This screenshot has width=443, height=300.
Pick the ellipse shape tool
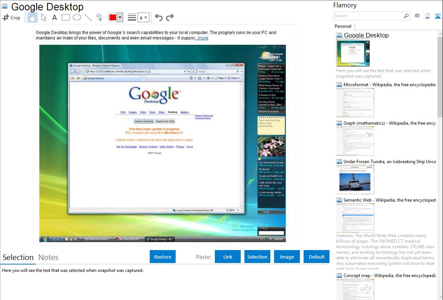click(x=77, y=17)
